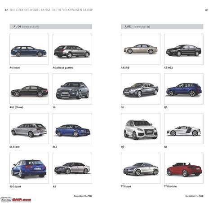Click the A8 LWB car image
Viewport: 213px width, 203px height.
click(x=141, y=49)
